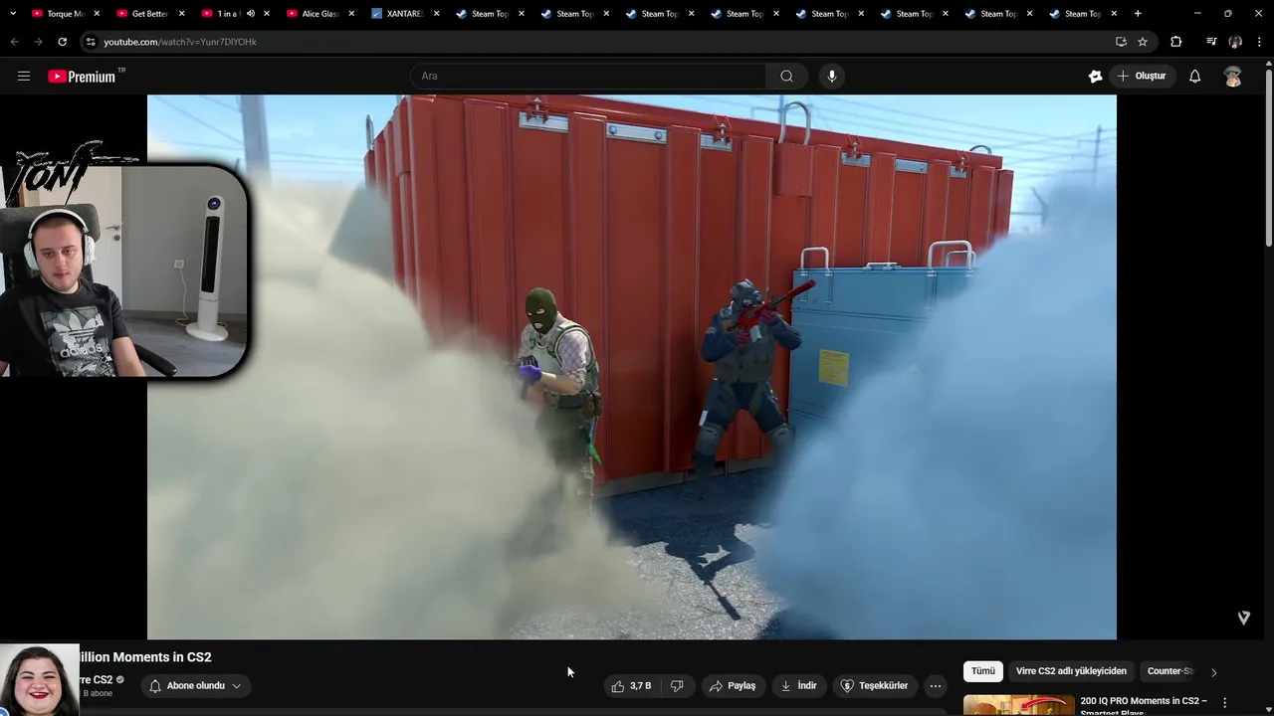Show next filter chips with right chevron
Image resolution: width=1274 pixels, height=716 pixels.
coord(1213,672)
